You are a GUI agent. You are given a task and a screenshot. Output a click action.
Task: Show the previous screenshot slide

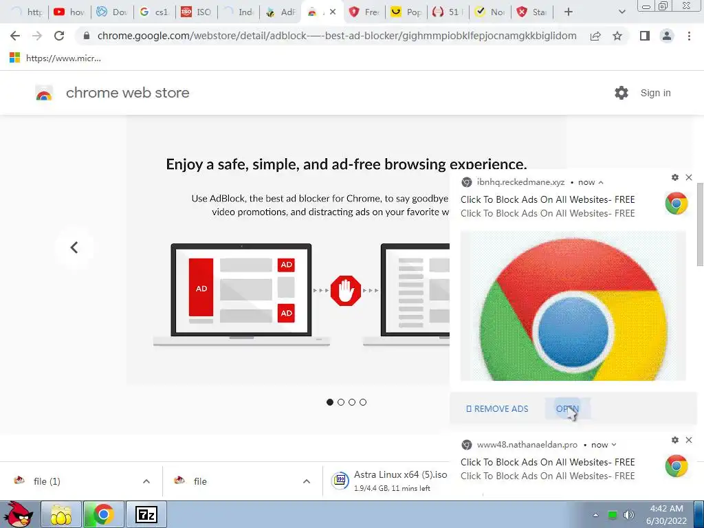click(74, 247)
